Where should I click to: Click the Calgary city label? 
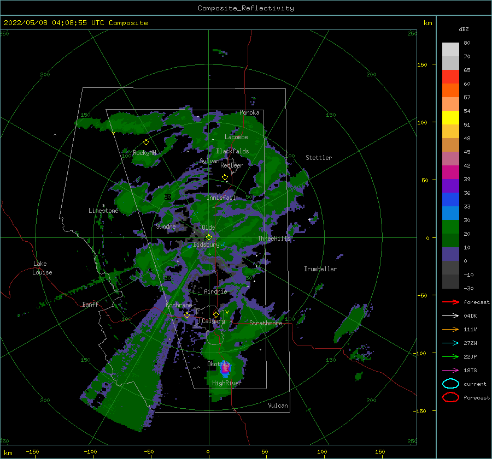click(213, 321)
